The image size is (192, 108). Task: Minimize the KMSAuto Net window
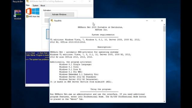coord(75,1)
